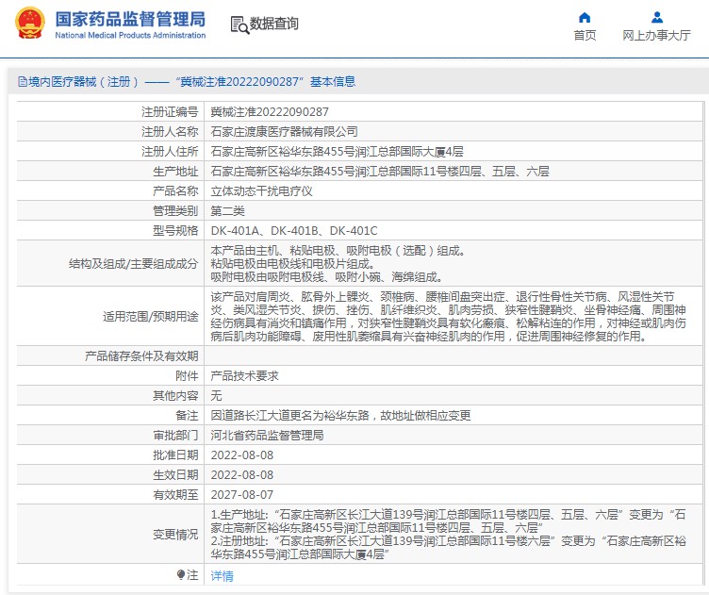Click the model spec DK-401A、DK-401B、DK-401C

coord(294,230)
